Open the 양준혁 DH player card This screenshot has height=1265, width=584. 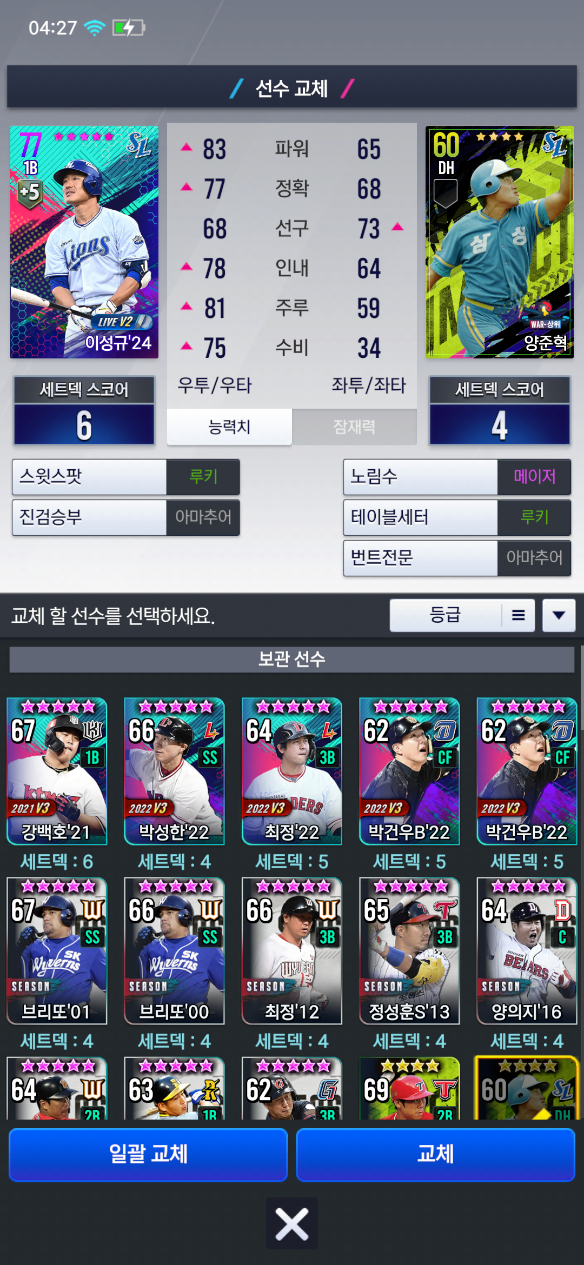pos(500,242)
